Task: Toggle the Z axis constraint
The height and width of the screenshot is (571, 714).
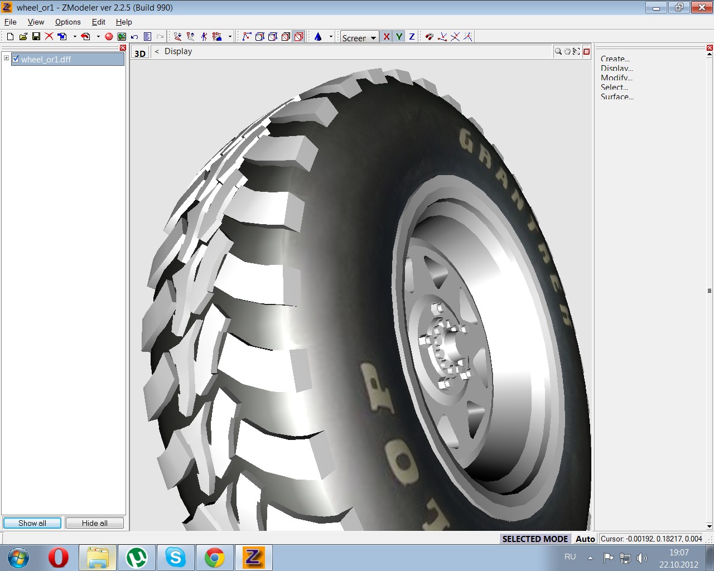Action: point(412,37)
